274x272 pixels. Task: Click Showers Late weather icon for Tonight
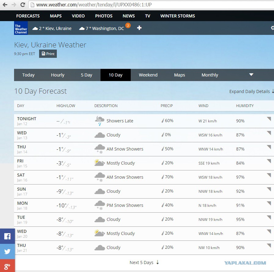pyautogui.click(x=100, y=121)
